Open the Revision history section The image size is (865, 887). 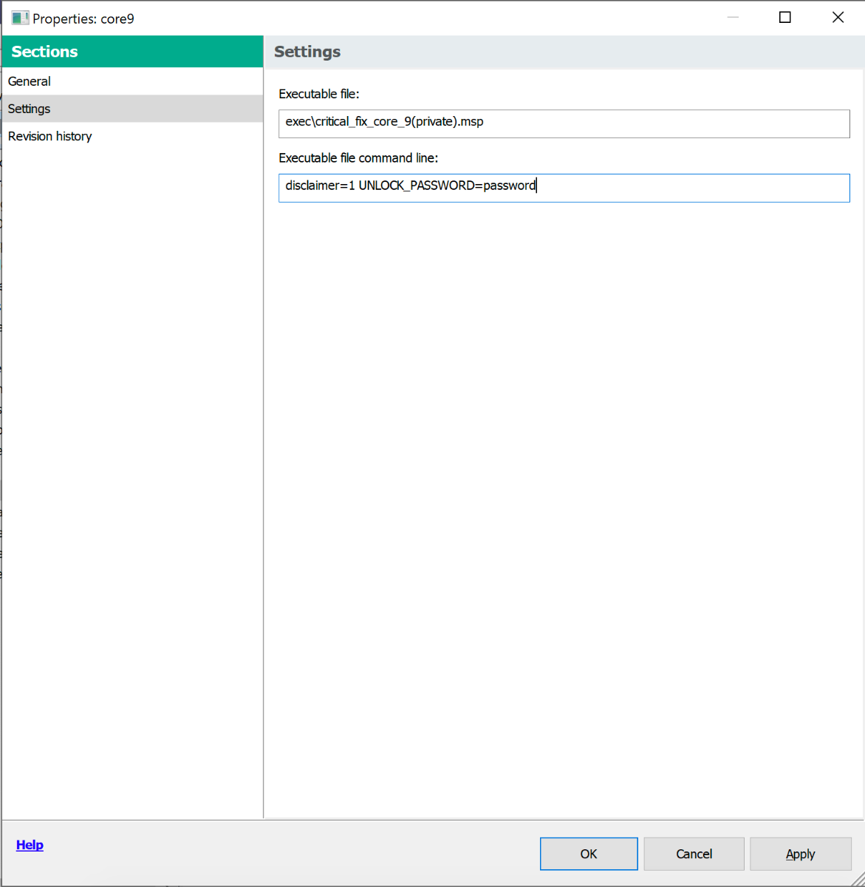coord(132,136)
